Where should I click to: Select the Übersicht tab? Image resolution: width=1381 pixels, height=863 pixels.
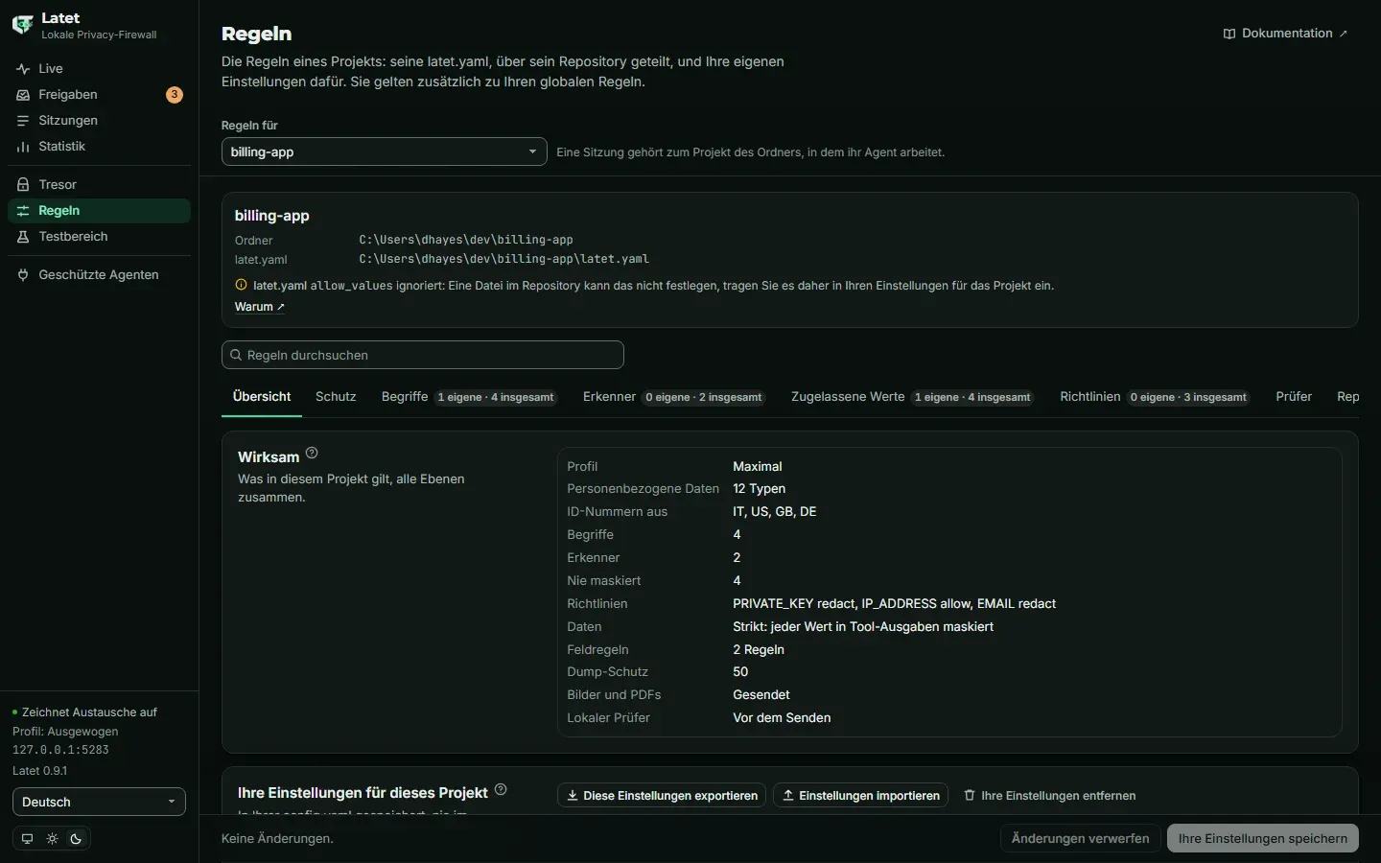pos(262,397)
